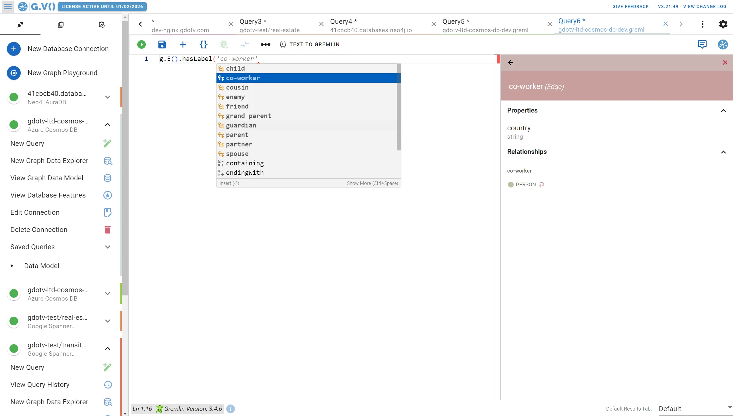Collapse the Properties section
The width and height of the screenshot is (733, 416).
(x=723, y=111)
